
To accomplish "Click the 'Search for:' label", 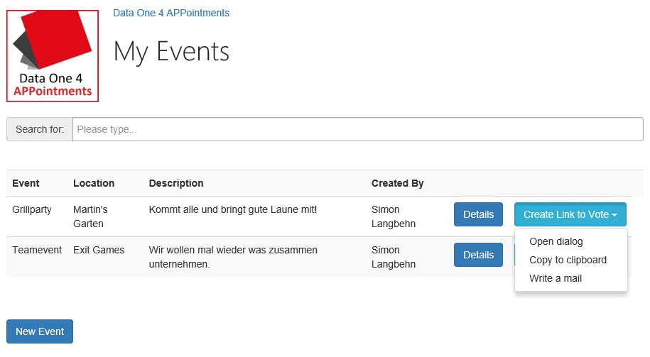I will (x=40, y=129).
